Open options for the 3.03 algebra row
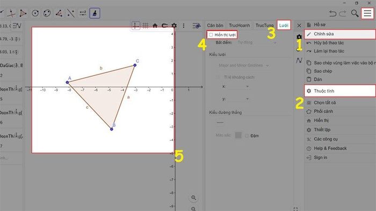This screenshot has height=211, width=376. (x=17, y=52)
